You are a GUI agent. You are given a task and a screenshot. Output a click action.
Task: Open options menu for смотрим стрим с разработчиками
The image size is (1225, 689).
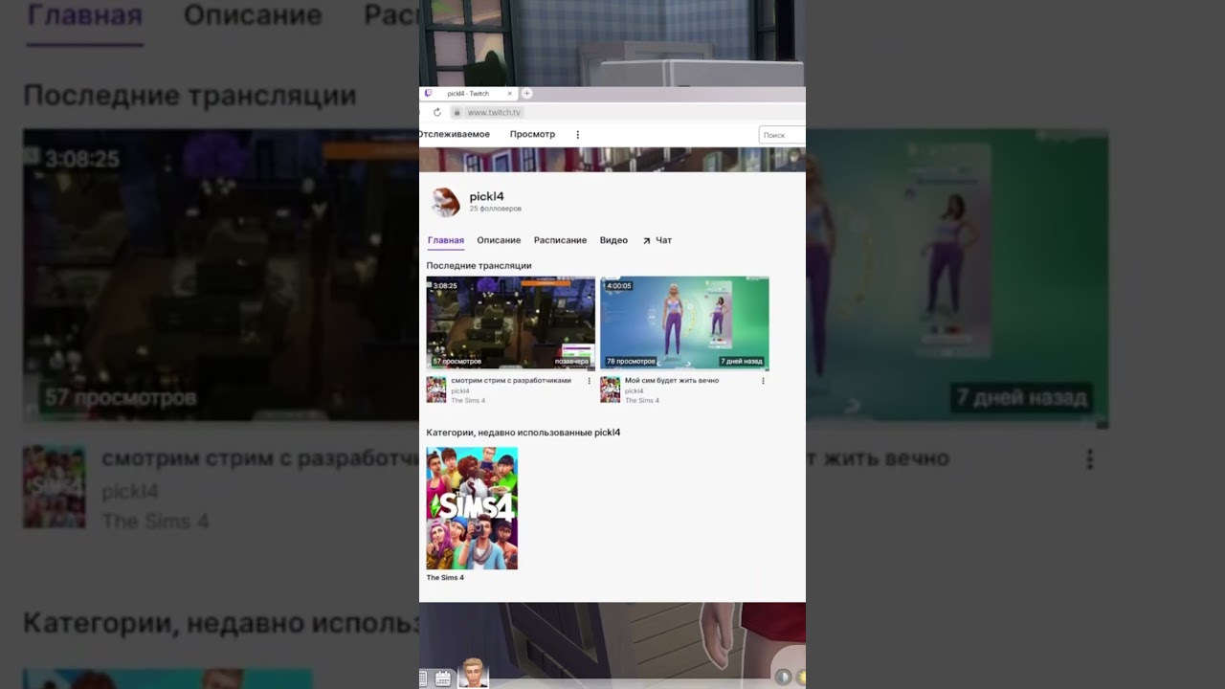coord(589,381)
